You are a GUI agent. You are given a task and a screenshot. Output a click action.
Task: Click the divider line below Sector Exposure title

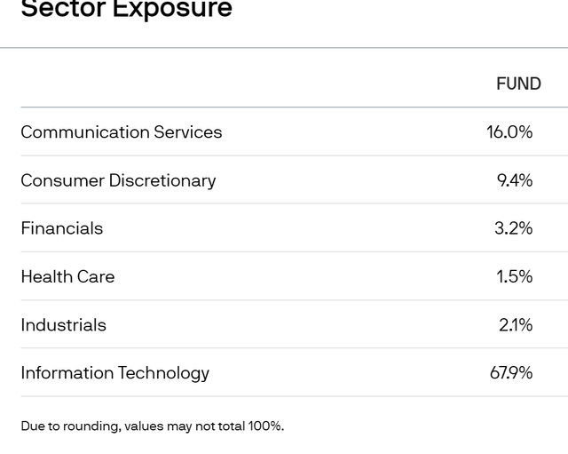[284, 48]
